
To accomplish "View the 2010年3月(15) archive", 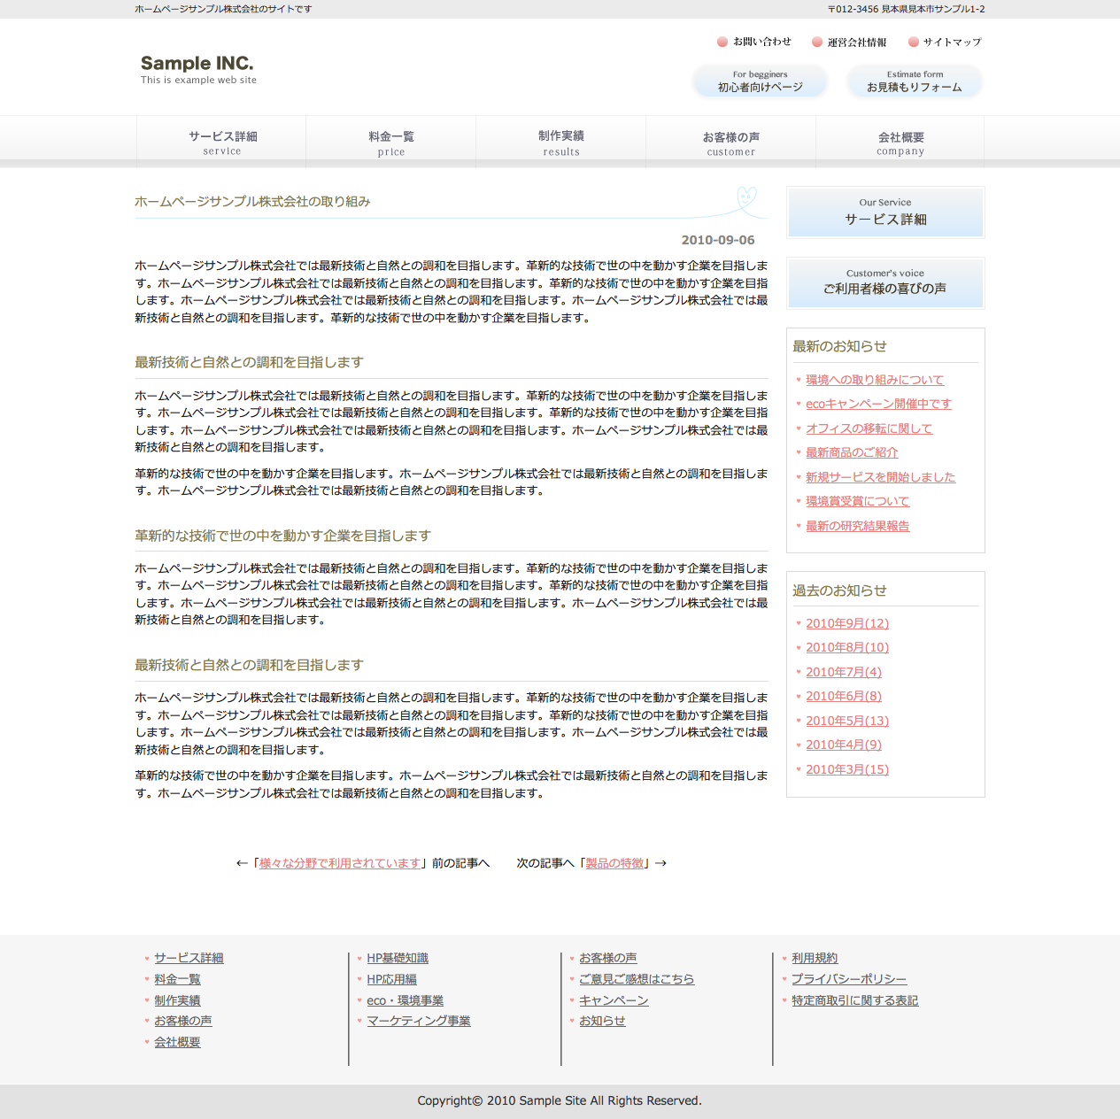I will tap(847, 769).
